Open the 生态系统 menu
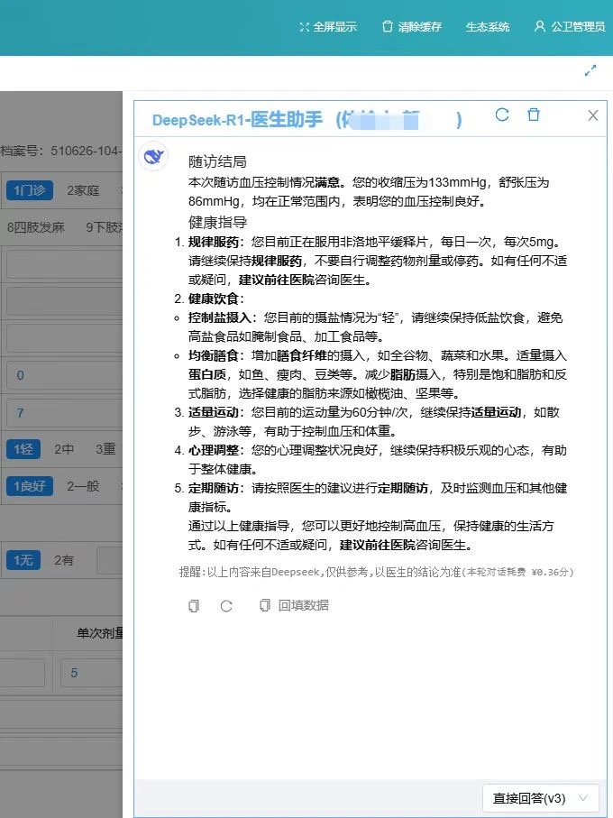This screenshot has width=613, height=818. (487, 27)
